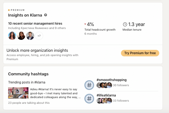The image size is (169, 113).
Task: Click the Insights on Klarna heading
Action: 25,15
